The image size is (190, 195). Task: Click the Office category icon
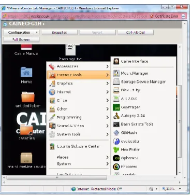click(x=52, y=101)
